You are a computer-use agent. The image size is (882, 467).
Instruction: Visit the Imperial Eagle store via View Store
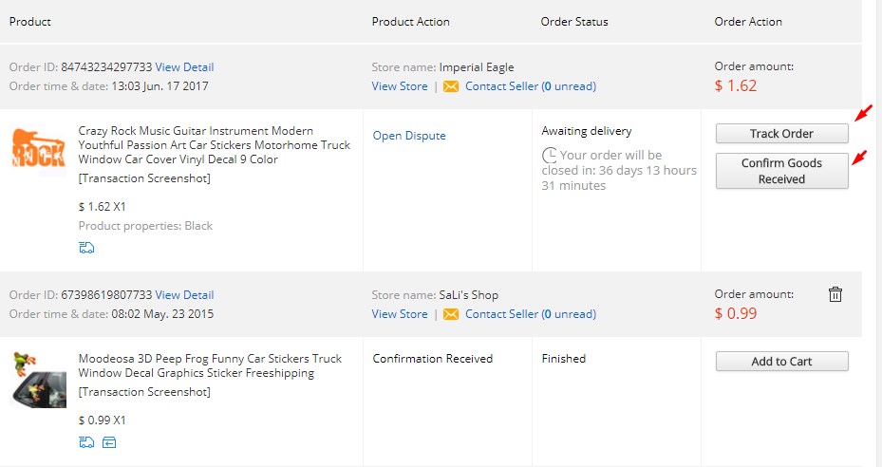pyautogui.click(x=400, y=86)
